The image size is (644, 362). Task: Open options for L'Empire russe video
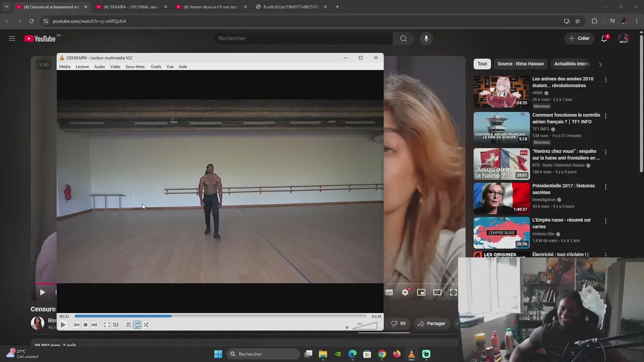tap(605, 221)
